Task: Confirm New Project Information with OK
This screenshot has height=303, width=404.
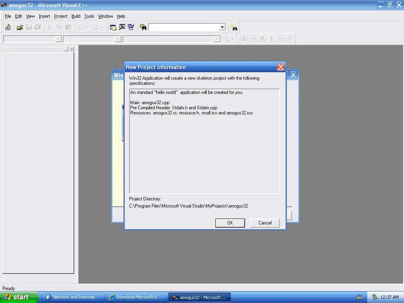Action: click(230, 223)
